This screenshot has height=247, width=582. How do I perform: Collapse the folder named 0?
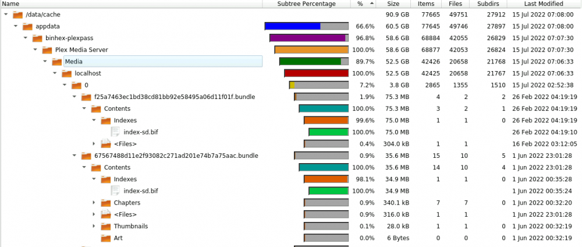(65, 85)
